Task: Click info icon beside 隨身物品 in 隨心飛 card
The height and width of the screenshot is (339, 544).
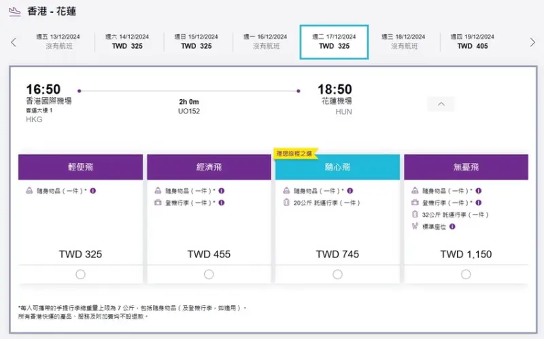Action: [x=350, y=191]
